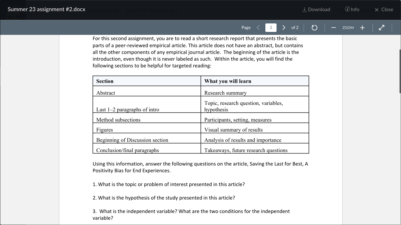Zoom out on the document
The width and height of the screenshot is (401, 225).
pyautogui.click(x=333, y=28)
